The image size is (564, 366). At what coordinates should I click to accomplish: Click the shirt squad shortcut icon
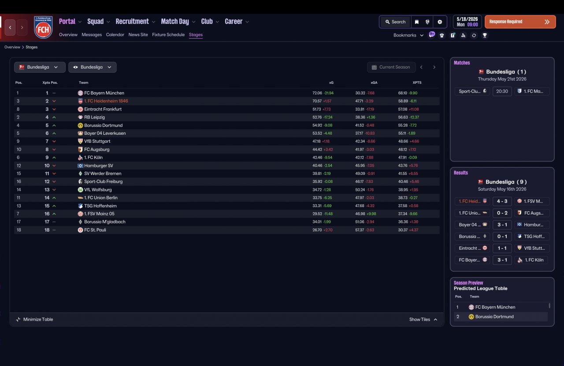(x=442, y=35)
